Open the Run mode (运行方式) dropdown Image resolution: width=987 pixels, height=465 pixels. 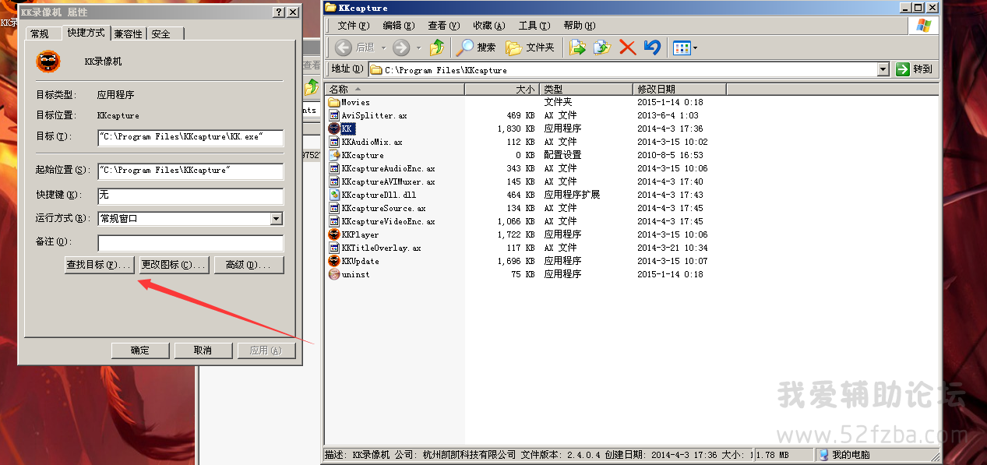coord(276,219)
